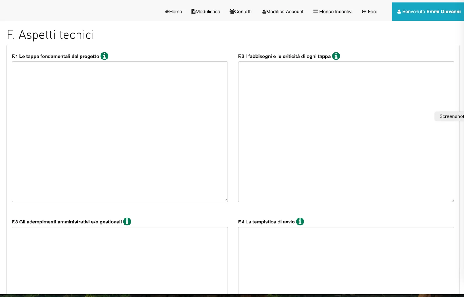Click the resize handle of F.1 textarea

(226, 200)
